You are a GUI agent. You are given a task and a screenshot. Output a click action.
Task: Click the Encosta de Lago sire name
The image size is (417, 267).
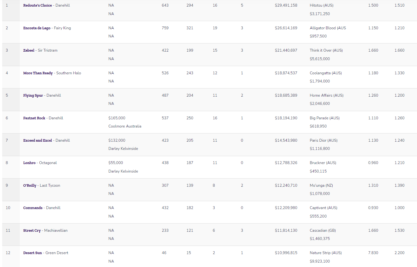(37, 28)
